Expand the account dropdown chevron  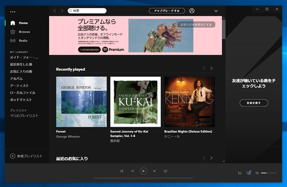[x=216, y=11]
